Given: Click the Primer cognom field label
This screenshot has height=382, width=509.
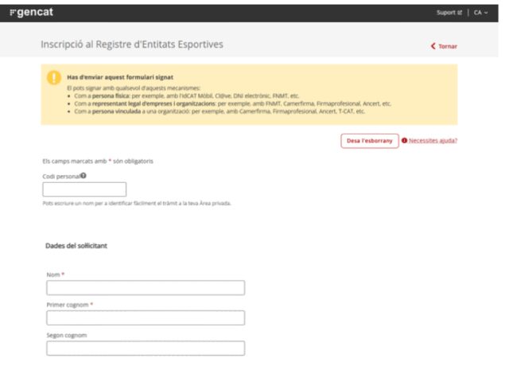Looking at the screenshot, I should click(x=69, y=305).
